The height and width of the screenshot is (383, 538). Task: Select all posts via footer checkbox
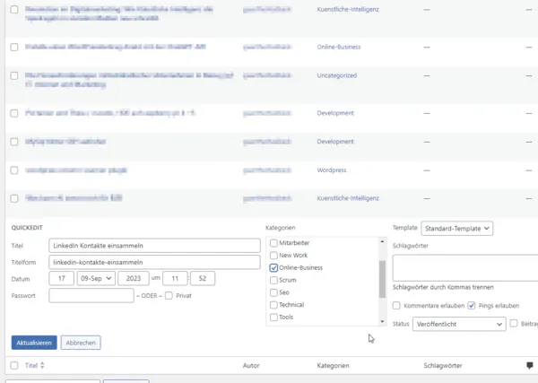pyautogui.click(x=14, y=365)
